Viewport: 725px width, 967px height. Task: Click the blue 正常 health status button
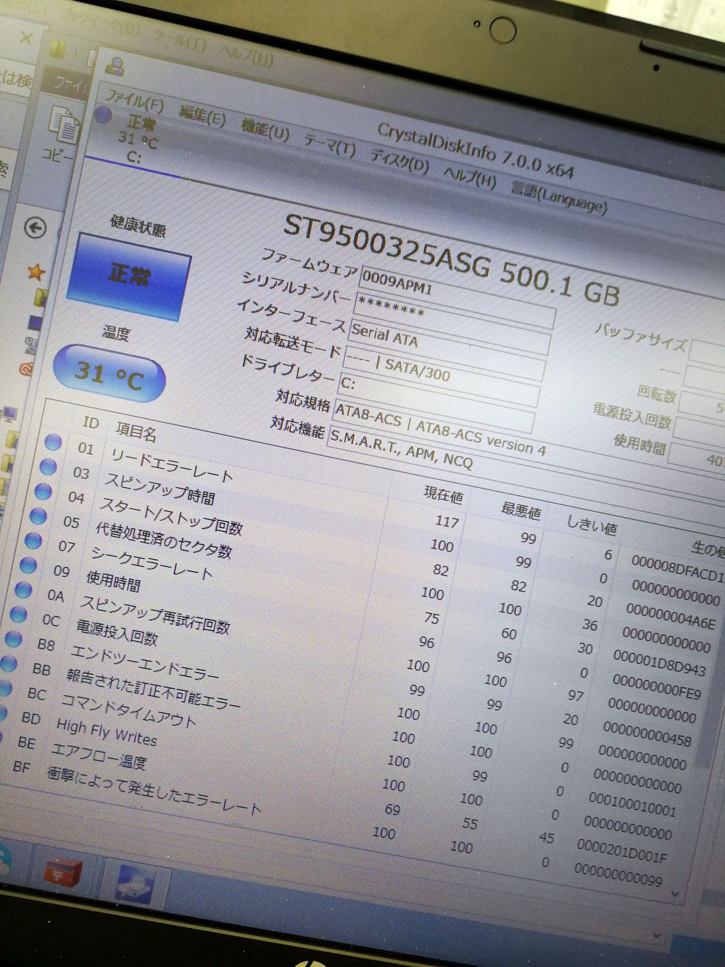(129, 276)
